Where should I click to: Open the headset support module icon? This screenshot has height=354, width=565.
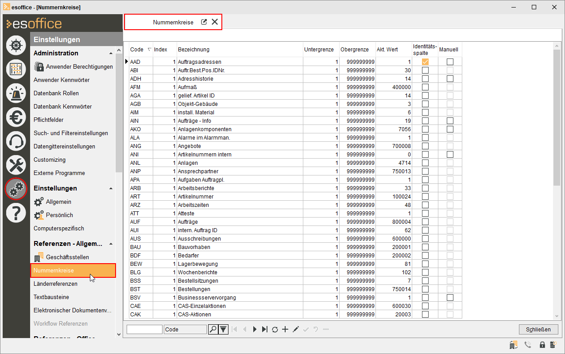point(16,141)
